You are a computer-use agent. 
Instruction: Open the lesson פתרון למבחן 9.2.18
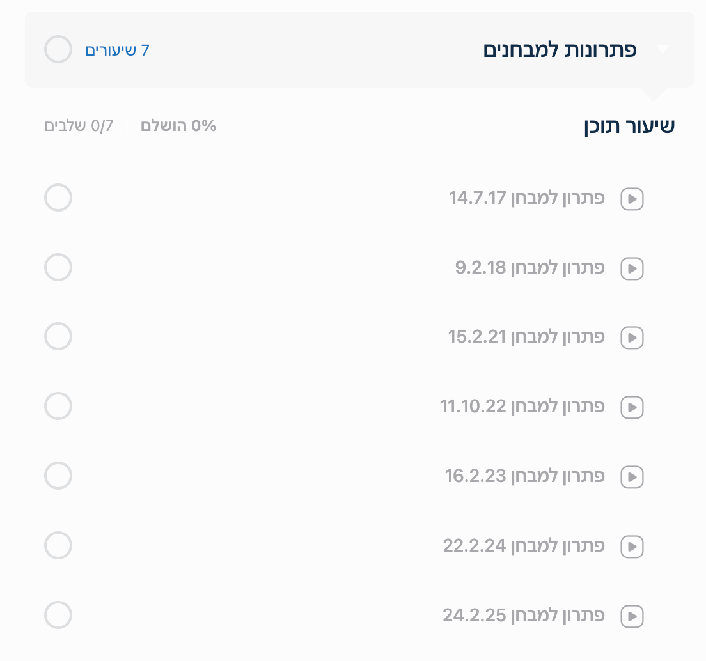529,268
